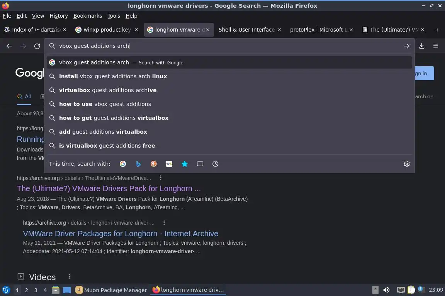Open Muon Package Manager taskbar item
The image size is (445, 296).
pos(111,290)
